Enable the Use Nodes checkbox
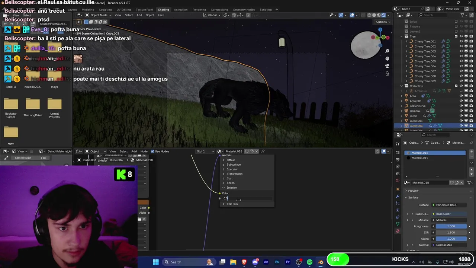The image size is (476, 268). [152, 151]
